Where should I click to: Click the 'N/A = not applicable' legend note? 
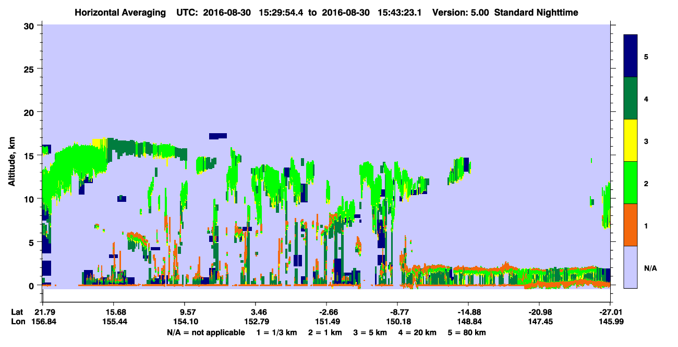[x=205, y=332]
